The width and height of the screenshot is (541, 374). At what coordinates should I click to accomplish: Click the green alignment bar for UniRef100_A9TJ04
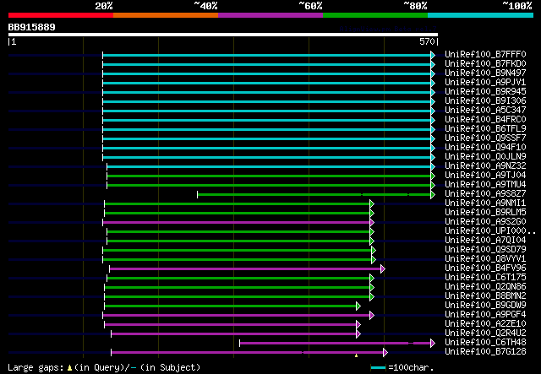[269, 176]
